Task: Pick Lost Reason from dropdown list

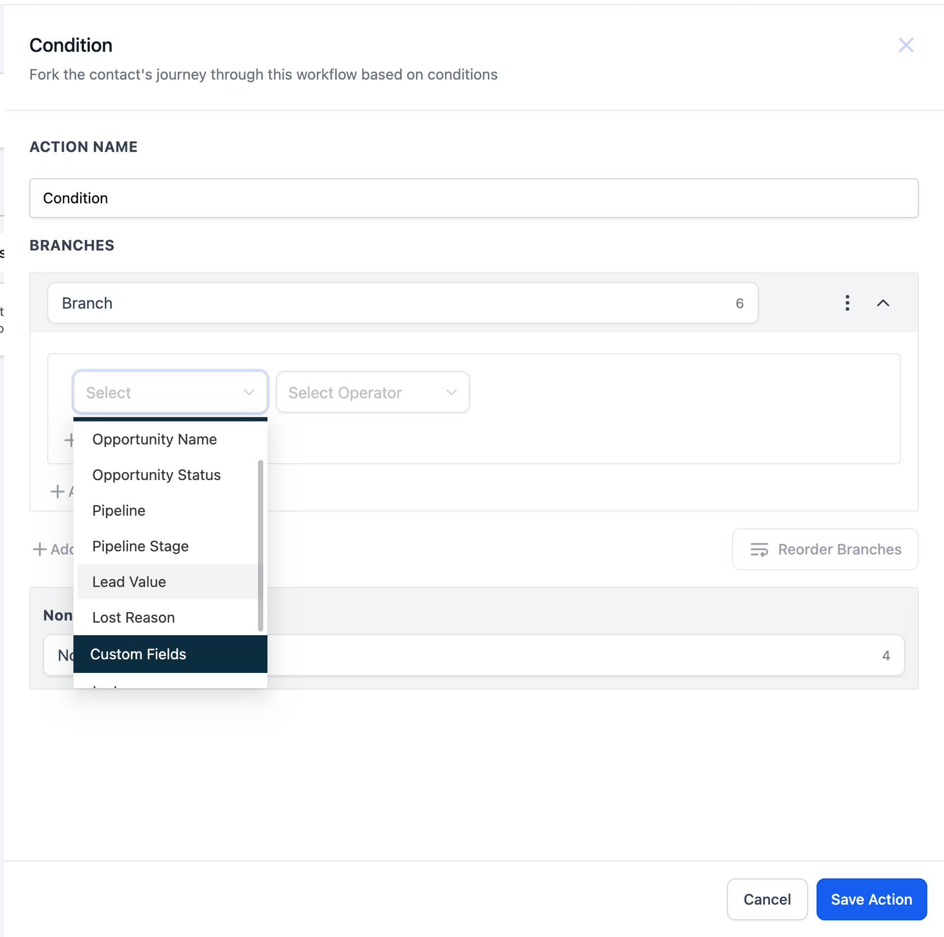Action: click(x=133, y=617)
